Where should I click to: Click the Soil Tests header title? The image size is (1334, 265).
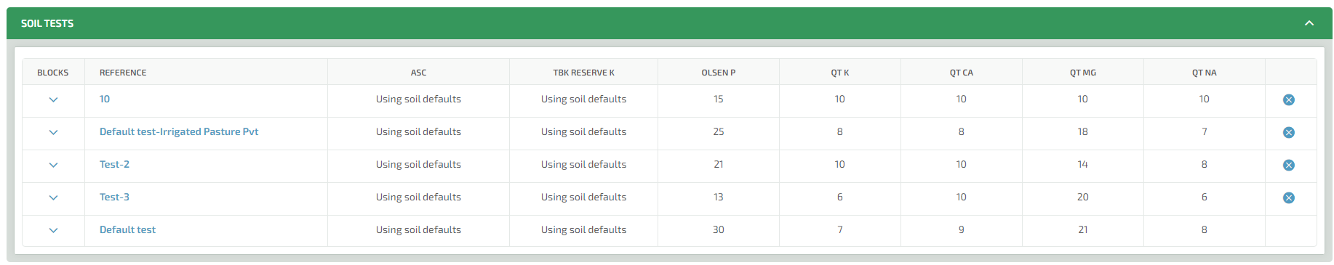click(x=47, y=23)
